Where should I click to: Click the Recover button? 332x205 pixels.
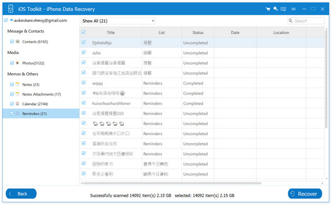(305, 193)
